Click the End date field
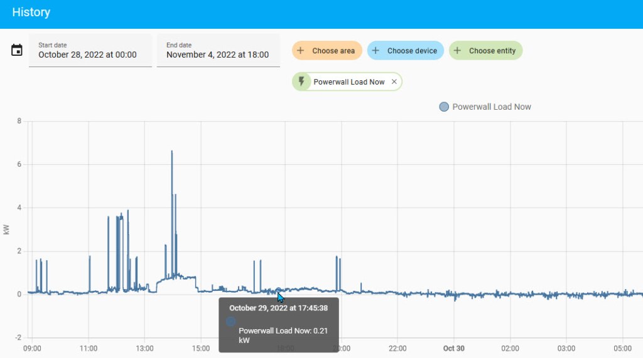Image resolution: width=643 pixels, height=358 pixels. [218, 50]
